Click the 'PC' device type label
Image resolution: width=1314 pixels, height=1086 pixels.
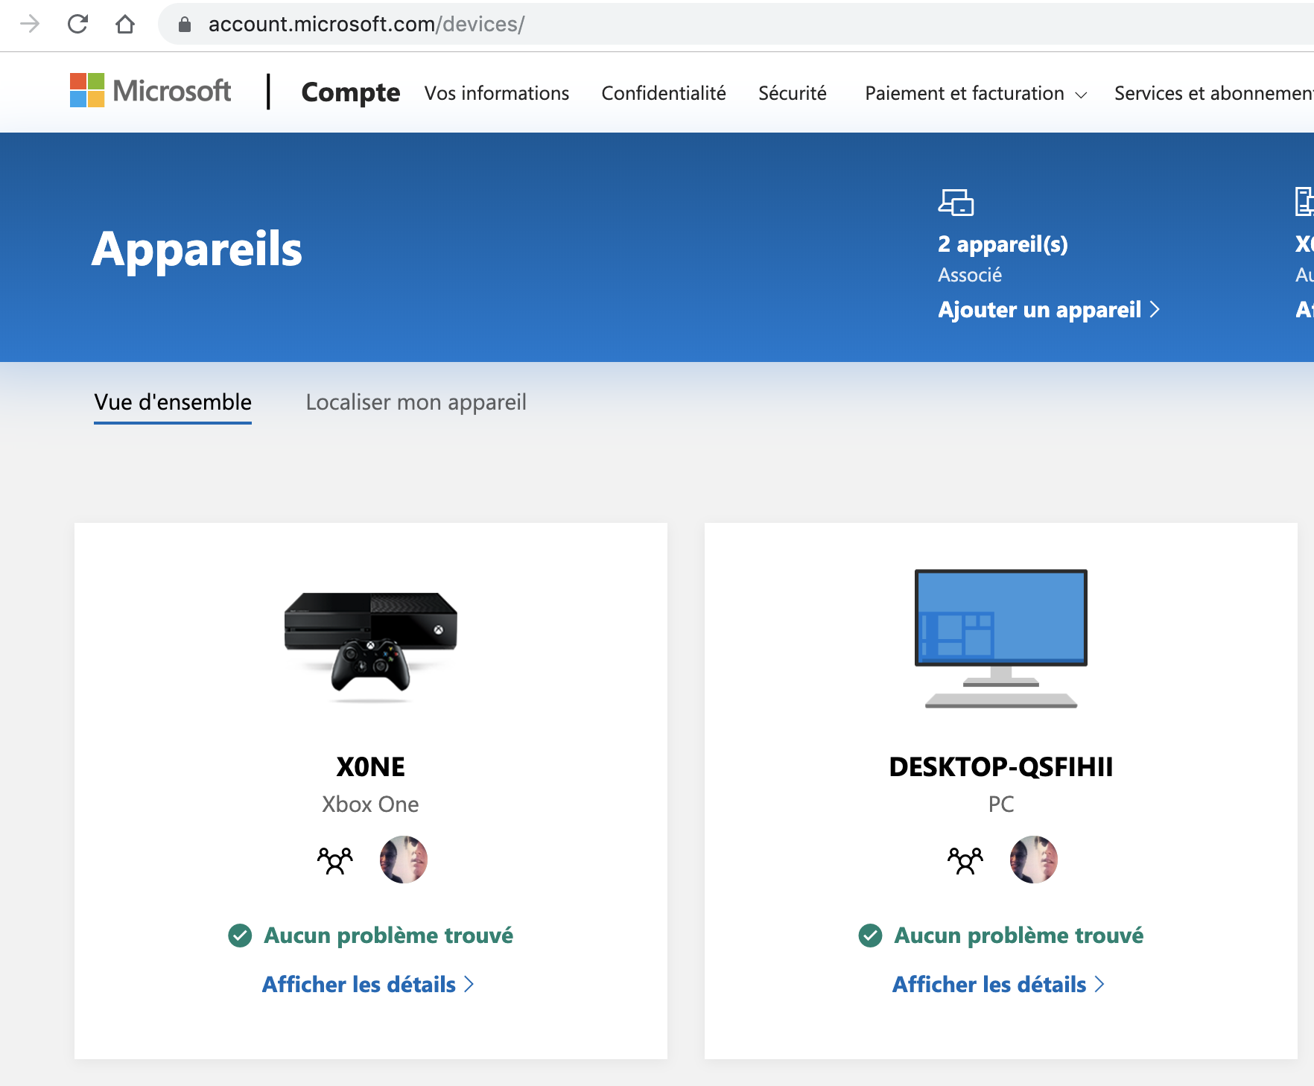(x=1001, y=804)
